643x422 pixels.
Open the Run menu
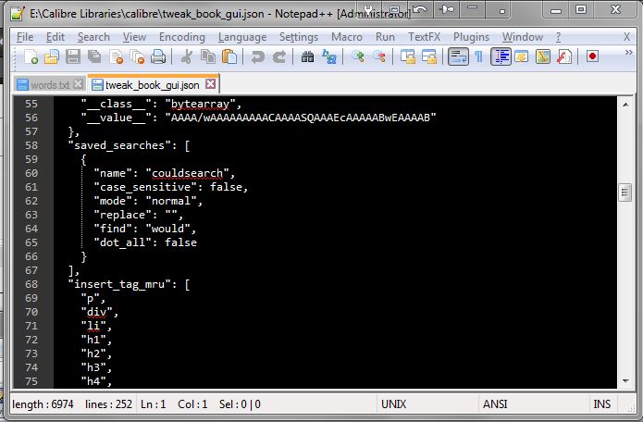tap(385, 37)
